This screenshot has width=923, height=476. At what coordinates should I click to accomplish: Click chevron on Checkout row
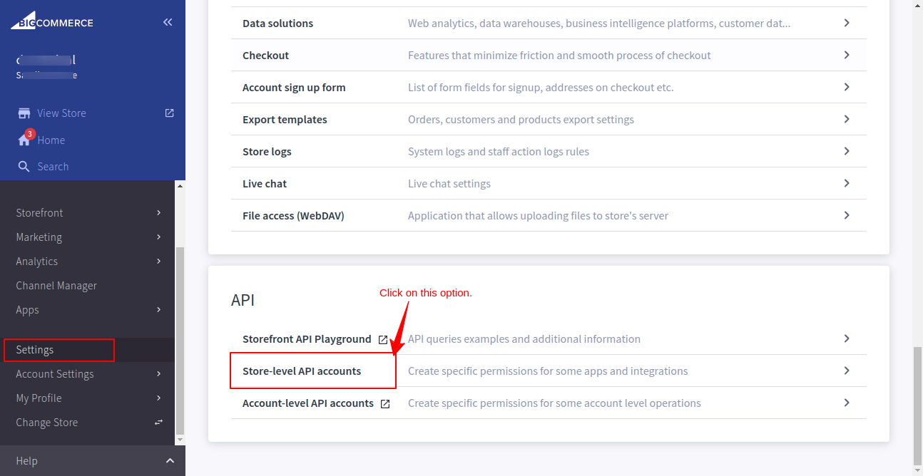click(x=847, y=55)
